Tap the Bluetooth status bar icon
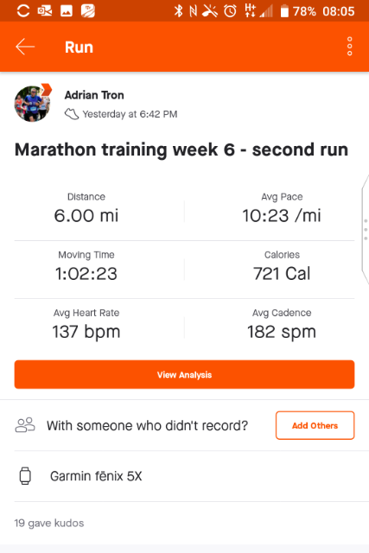The image size is (369, 553). pos(178,11)
